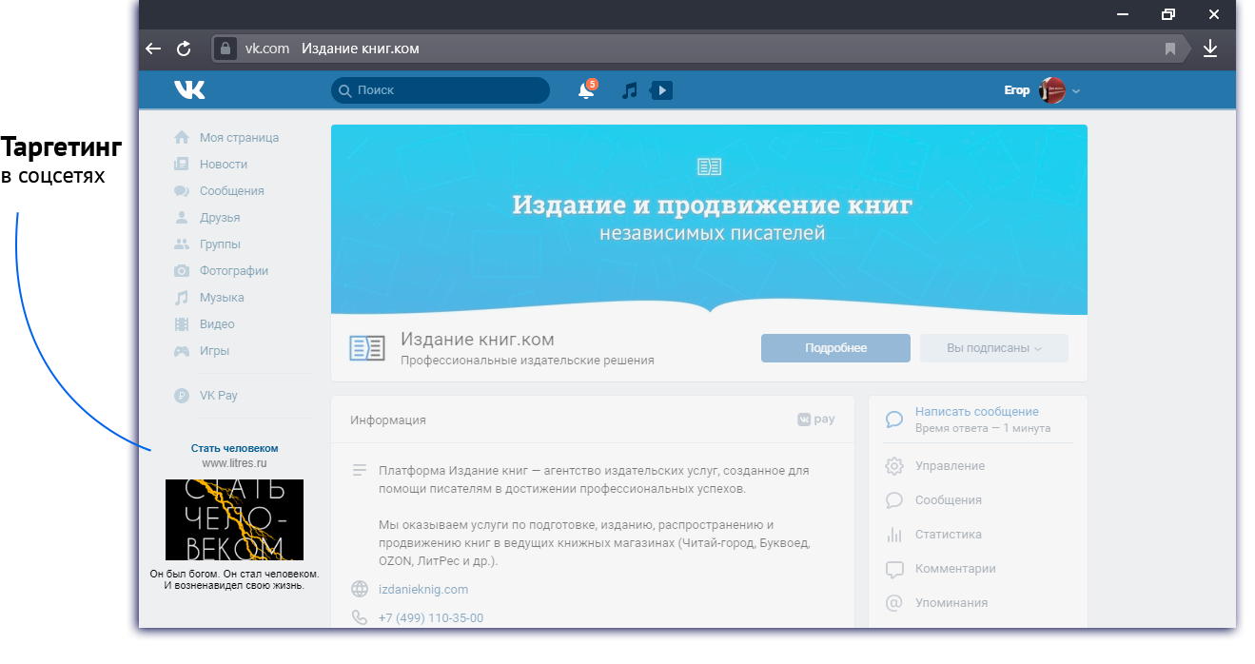The width and height of the screenshot is (1255, 664).
Task: Click phone number +7 (499) 110-35-00
Action: tap(431, 618)
